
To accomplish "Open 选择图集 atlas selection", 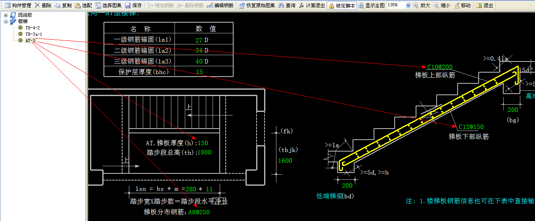I will pos(108,6).
